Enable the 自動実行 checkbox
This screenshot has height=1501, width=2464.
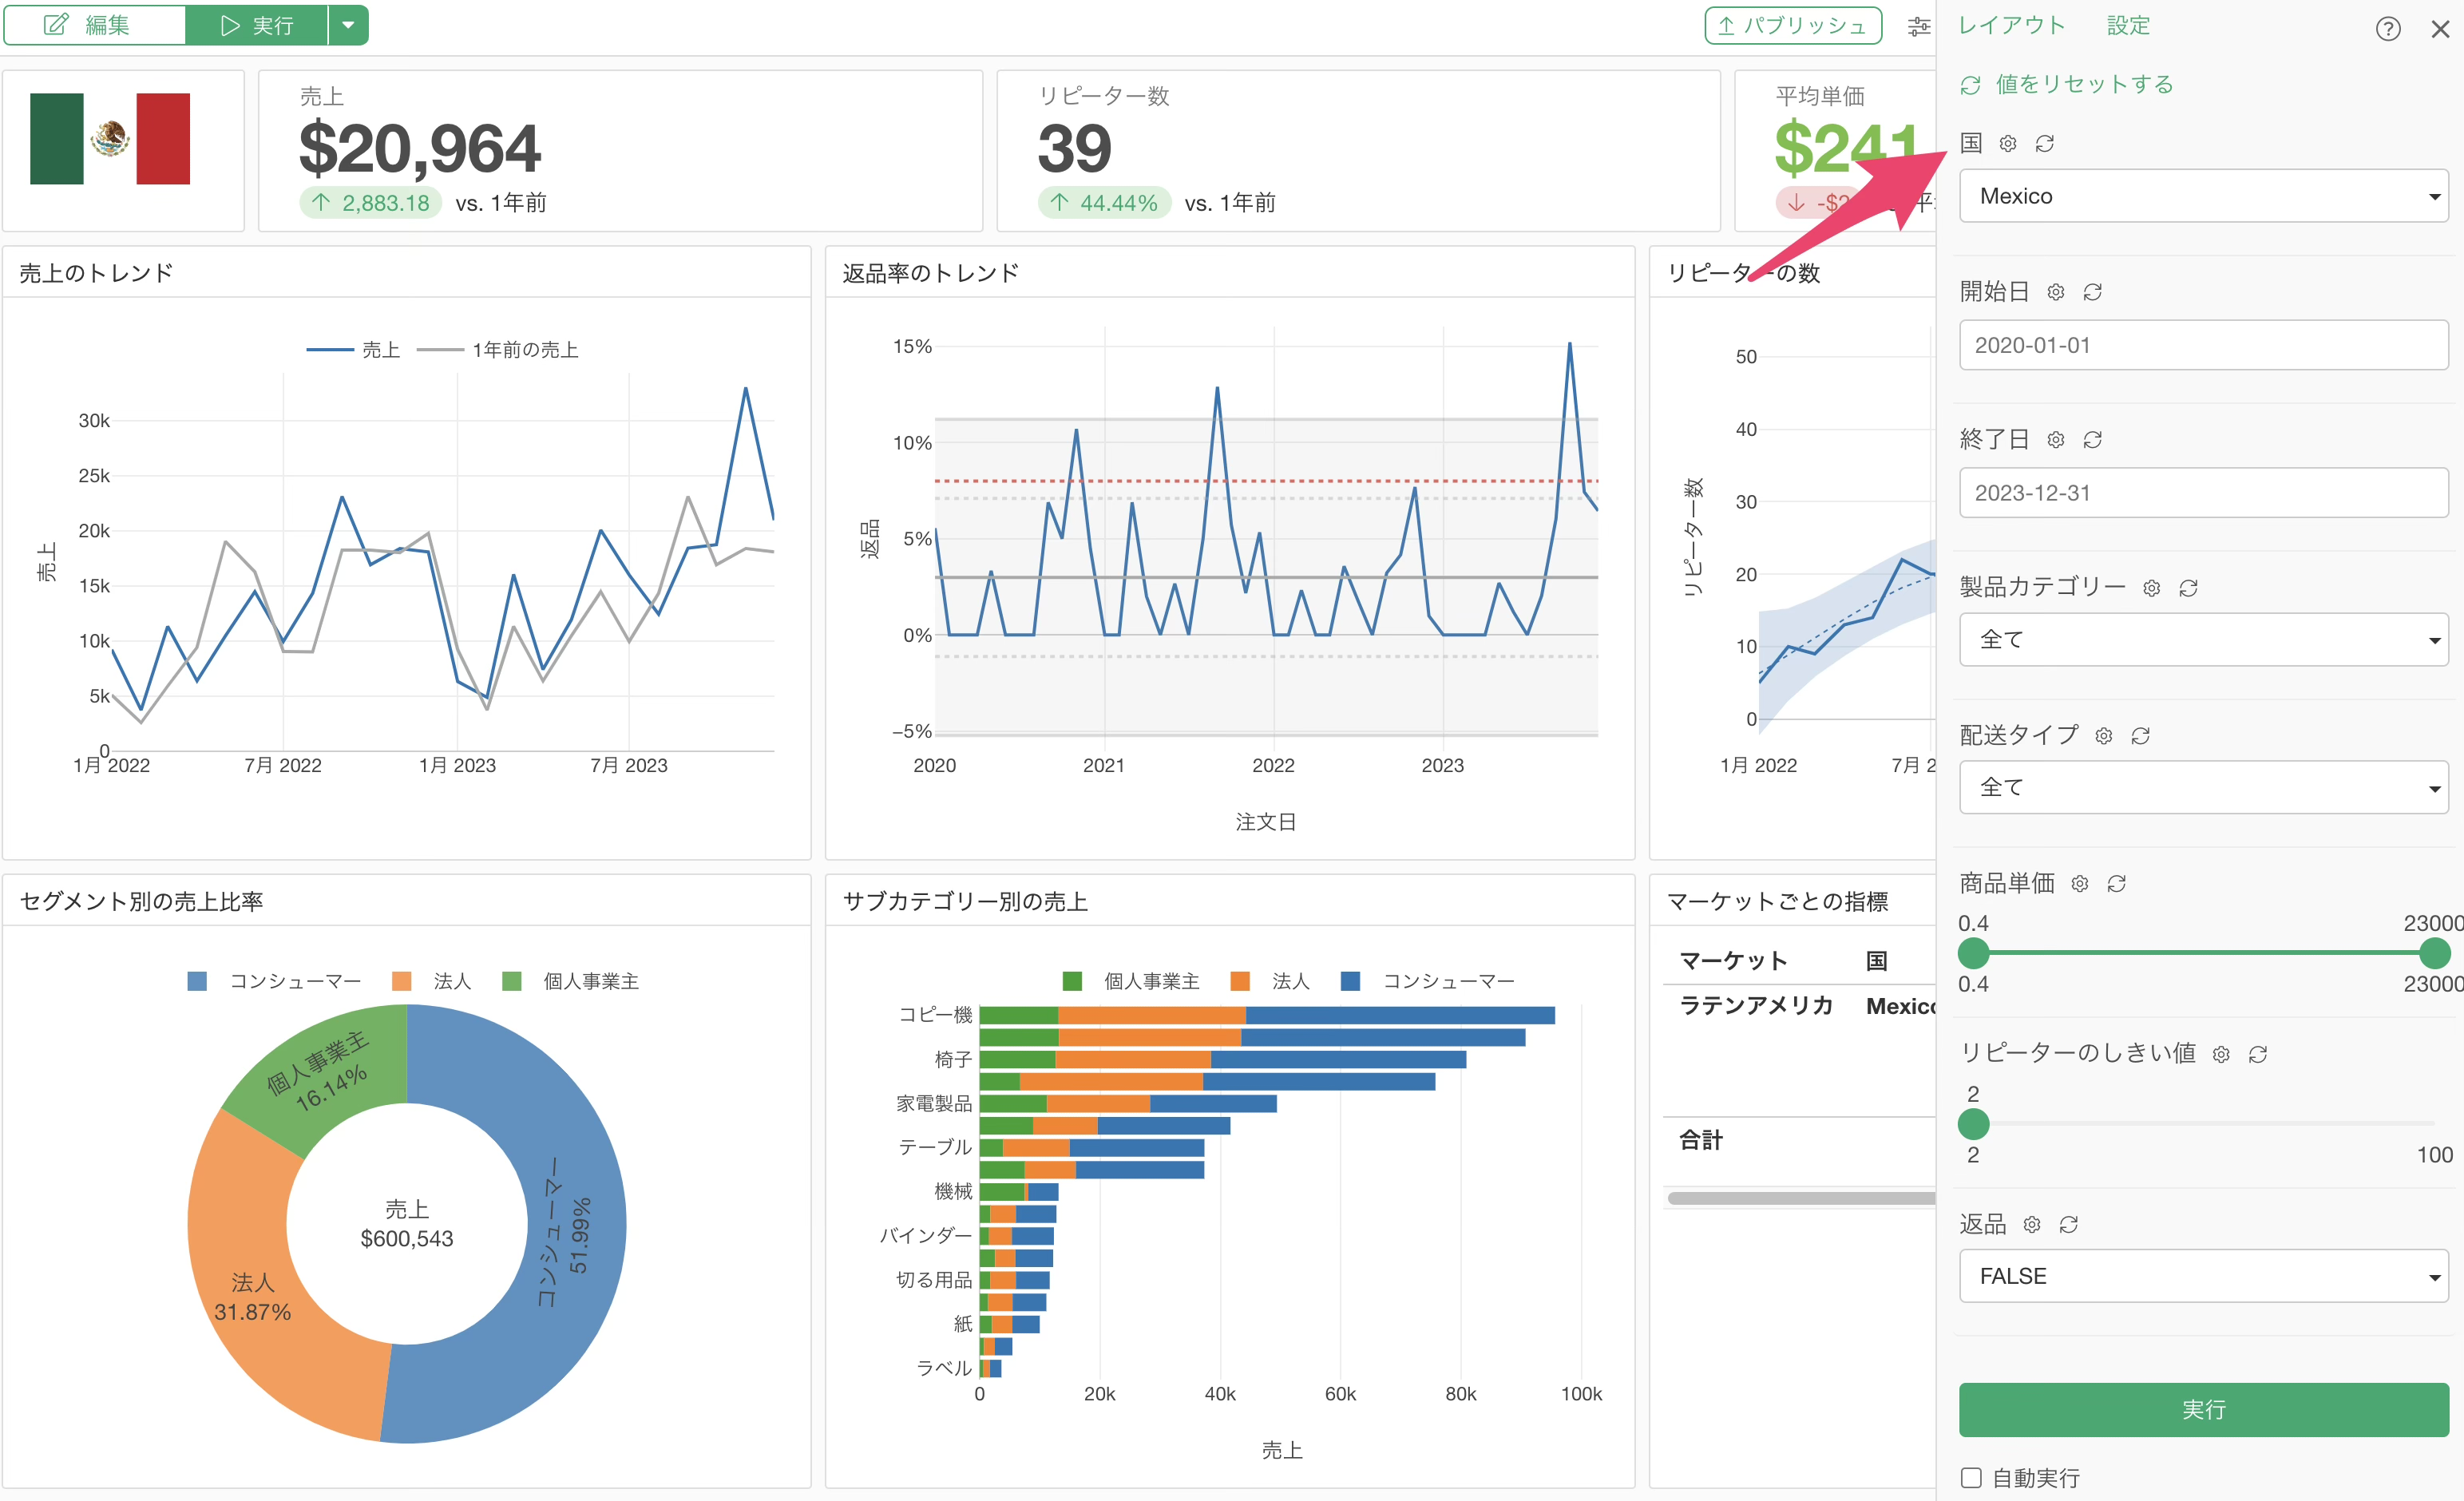coord(1971,1477)
